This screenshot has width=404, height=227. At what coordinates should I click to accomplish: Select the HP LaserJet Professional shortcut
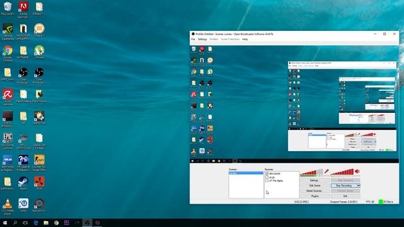coord(23,163)
